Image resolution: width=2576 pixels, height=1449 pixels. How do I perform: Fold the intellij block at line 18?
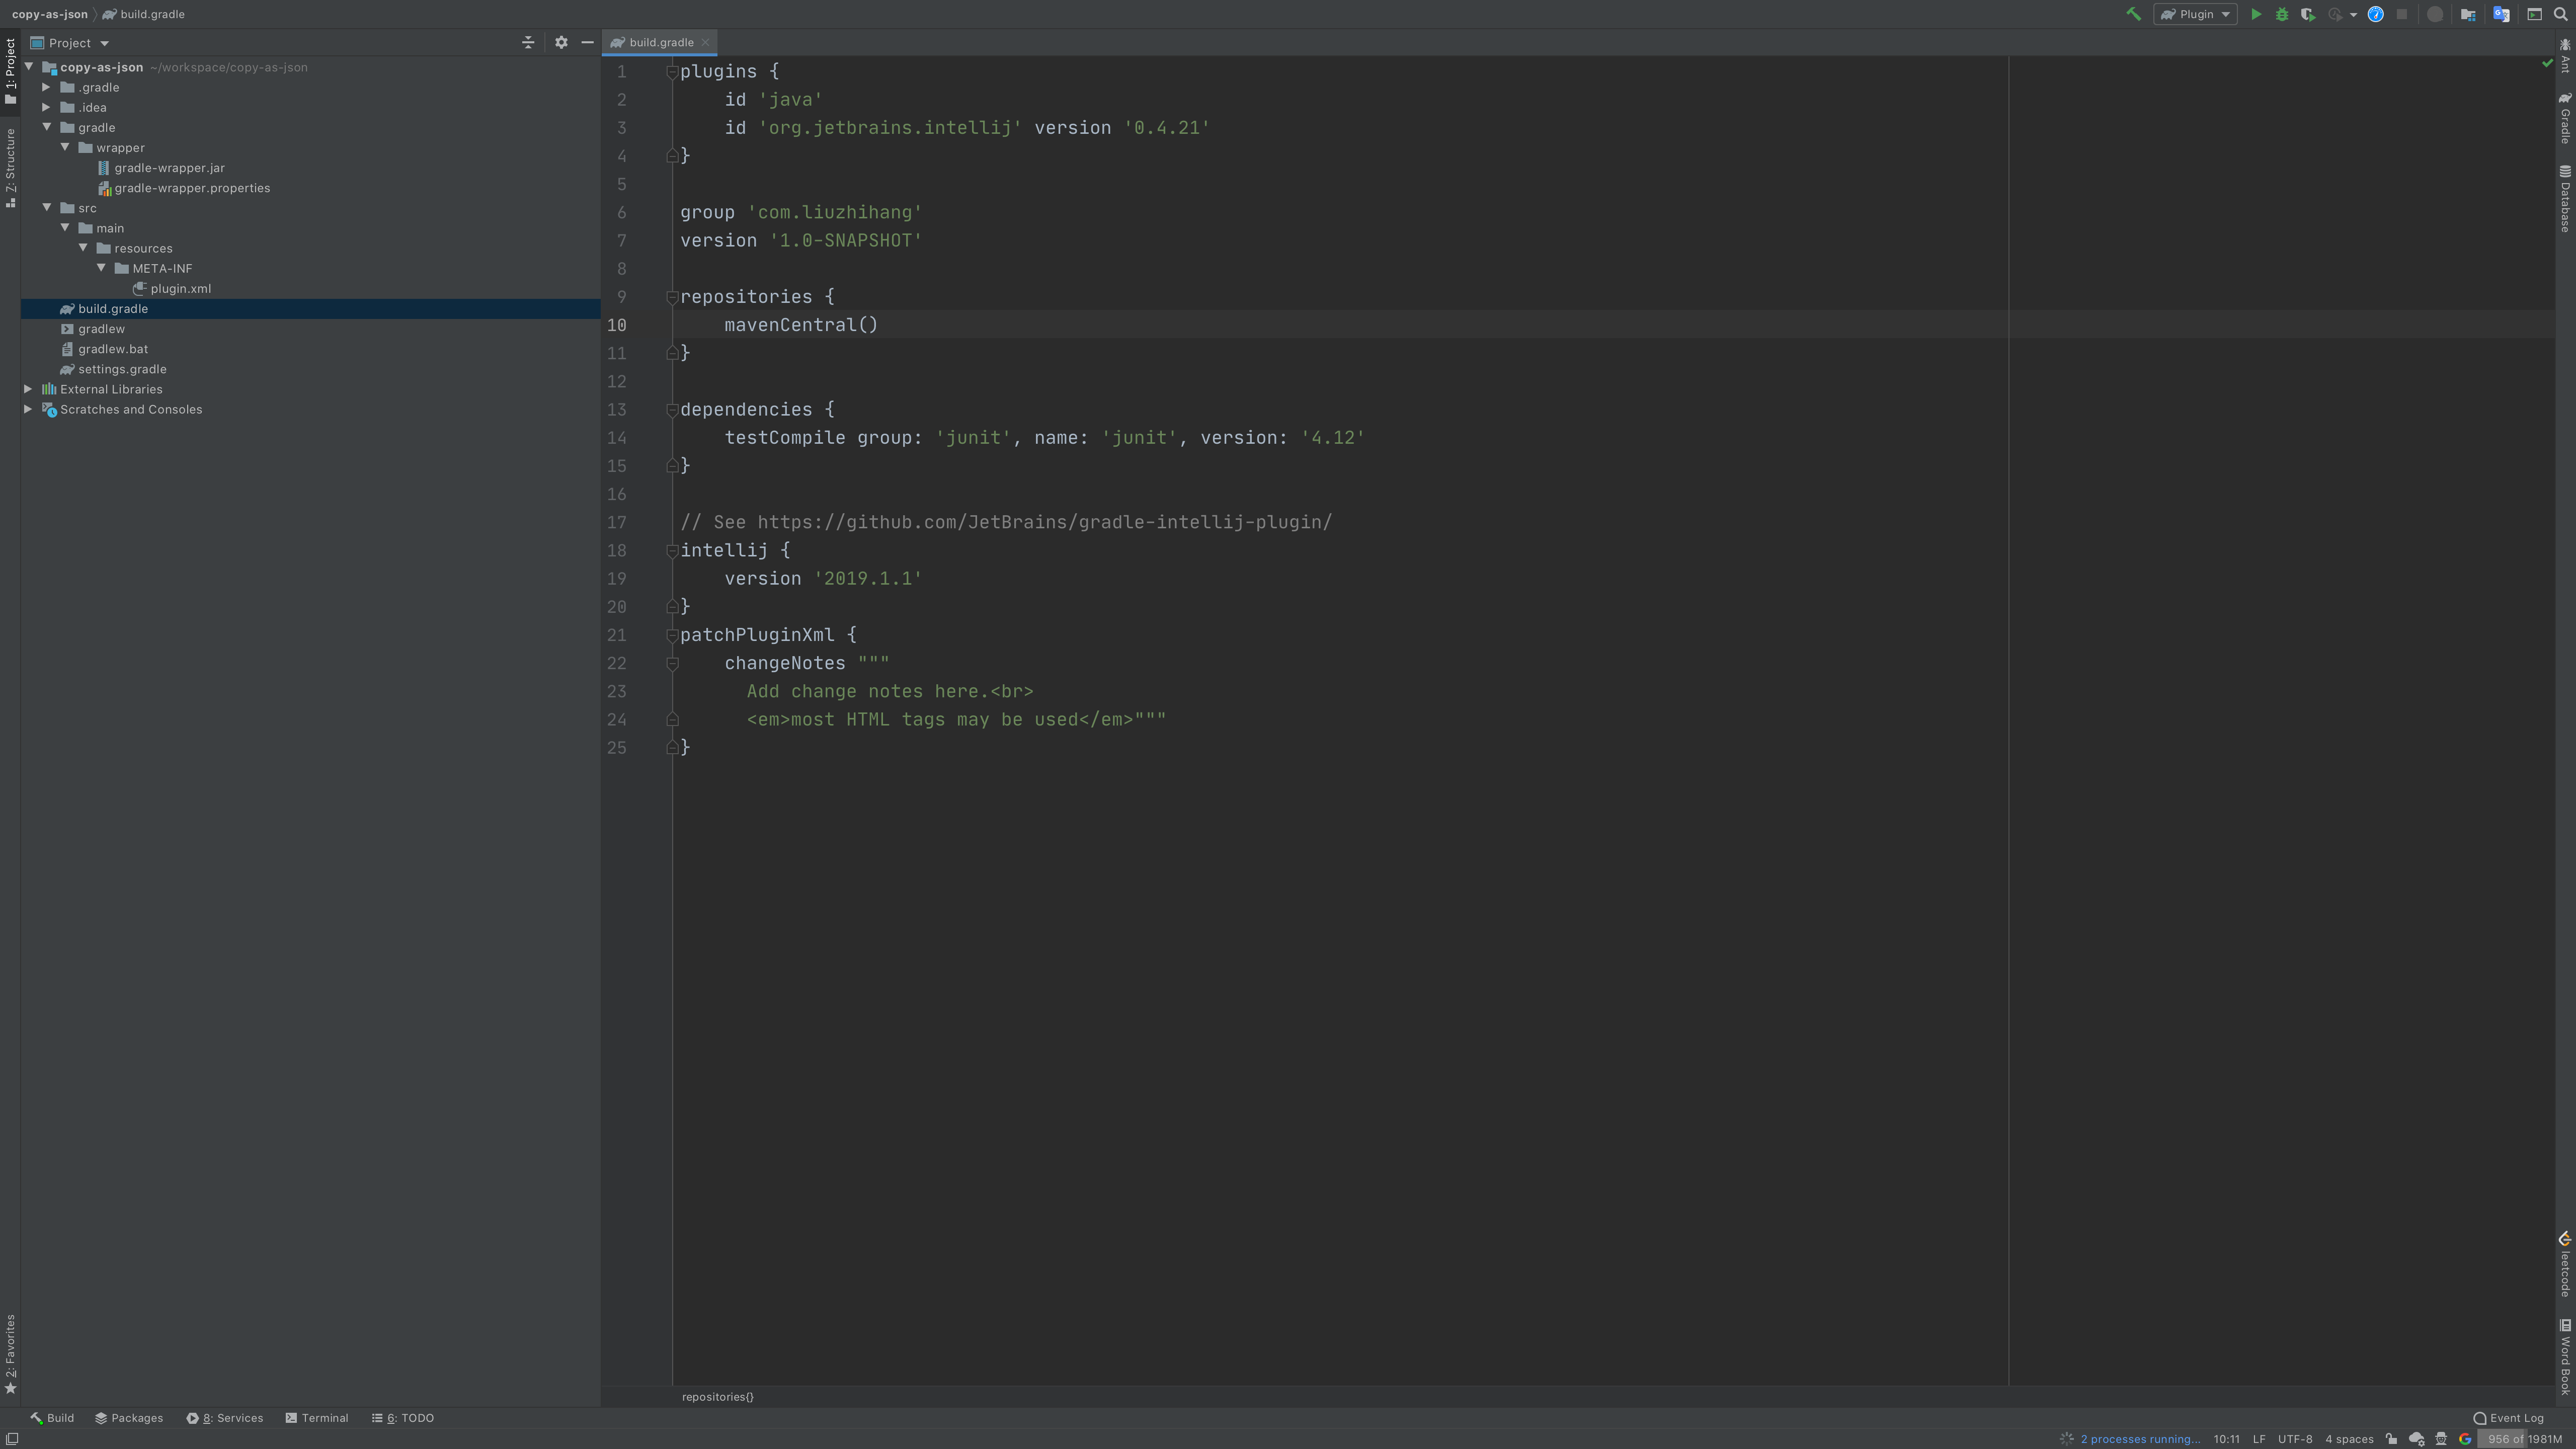click(x=672, y=551)
